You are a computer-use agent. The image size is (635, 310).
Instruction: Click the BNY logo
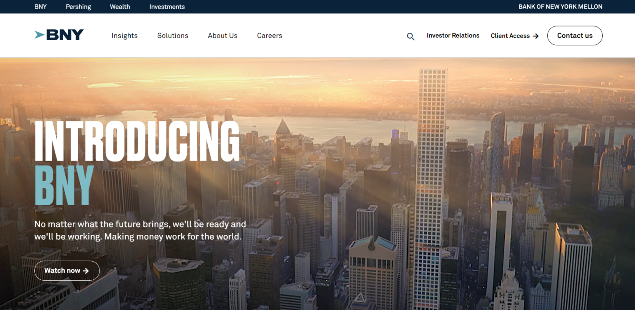pyautogui.click(x=59, y=35)
